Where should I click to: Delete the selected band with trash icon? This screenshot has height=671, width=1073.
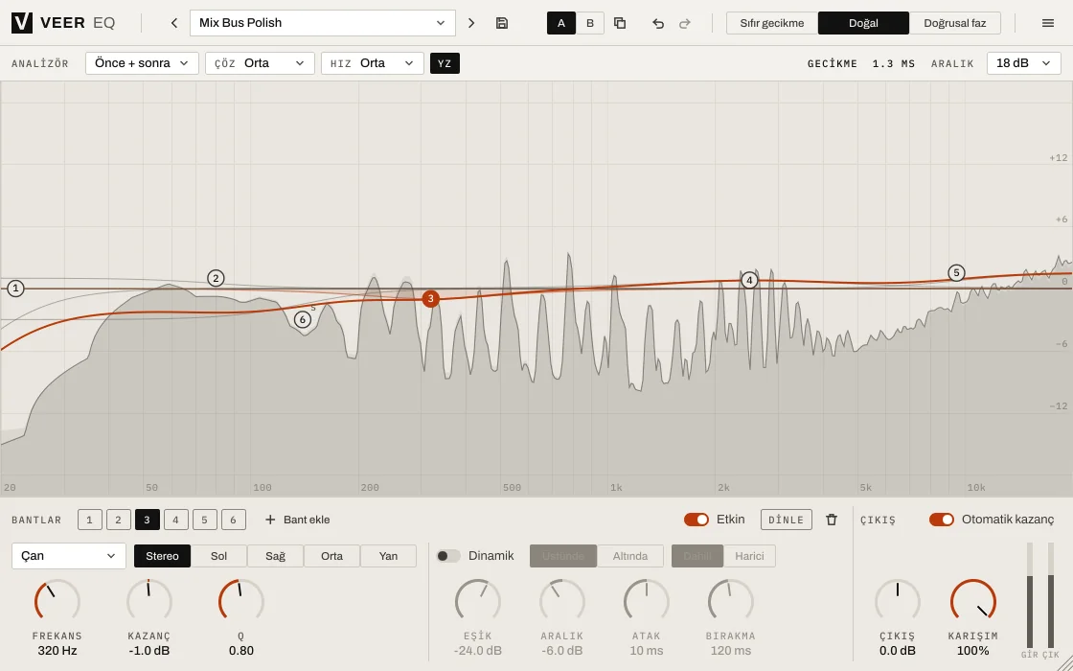coord(832,520)
